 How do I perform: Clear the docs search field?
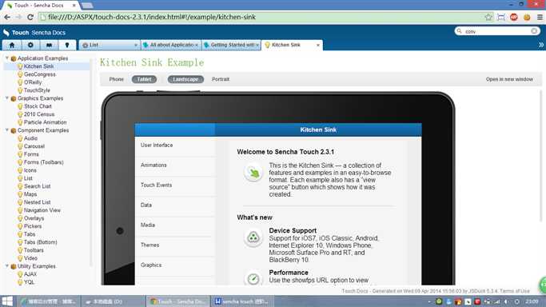click(534, 31)
